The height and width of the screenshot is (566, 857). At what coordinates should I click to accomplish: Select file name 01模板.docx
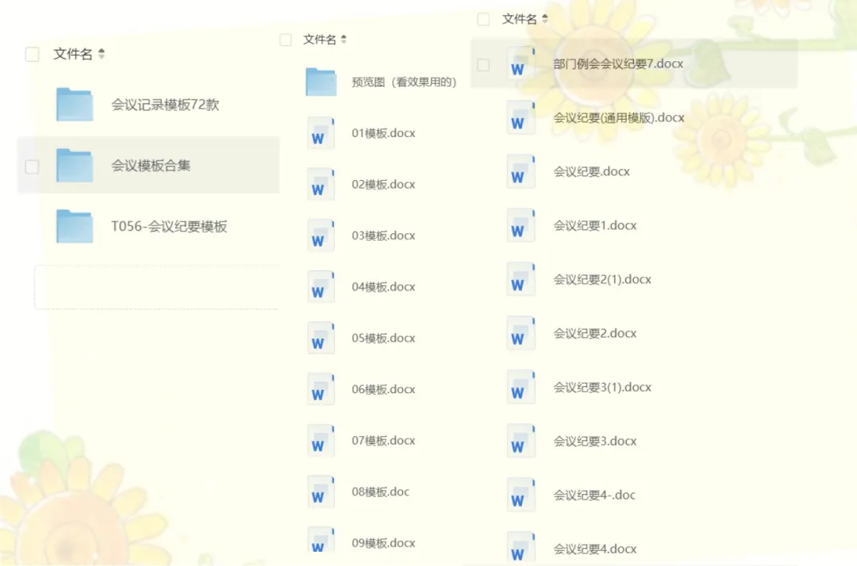[x=383, y=133]
